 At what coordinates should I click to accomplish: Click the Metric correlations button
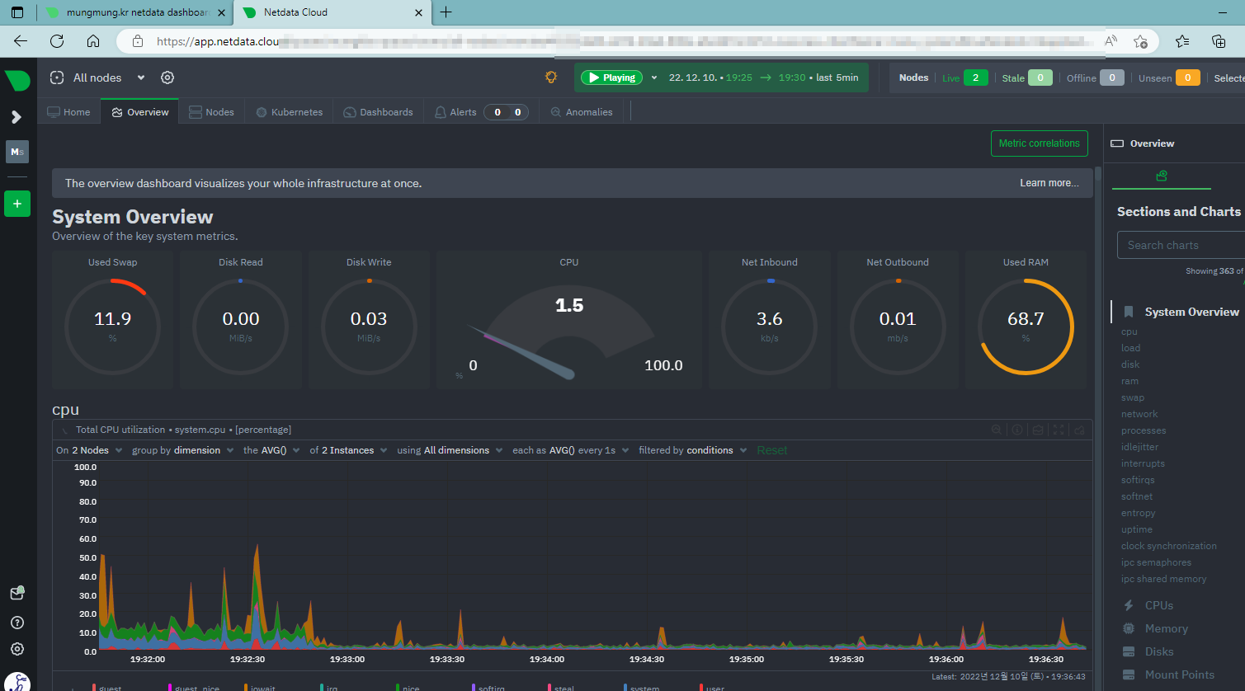click(1039, 143)
